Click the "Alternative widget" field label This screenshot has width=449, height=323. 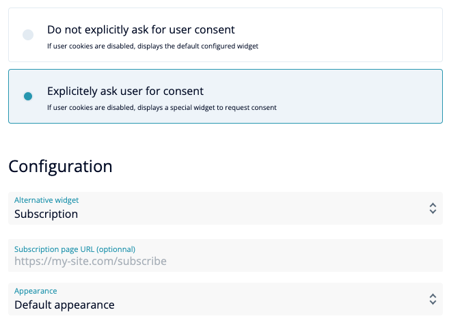coord(46,200)
